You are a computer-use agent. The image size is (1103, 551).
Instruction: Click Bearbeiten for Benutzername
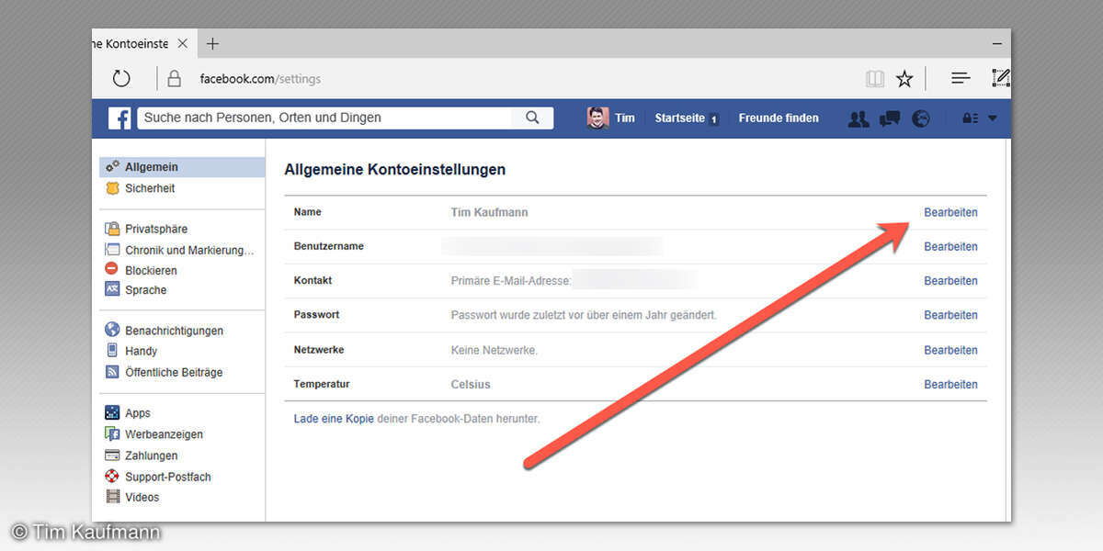[x=950, y=246]
